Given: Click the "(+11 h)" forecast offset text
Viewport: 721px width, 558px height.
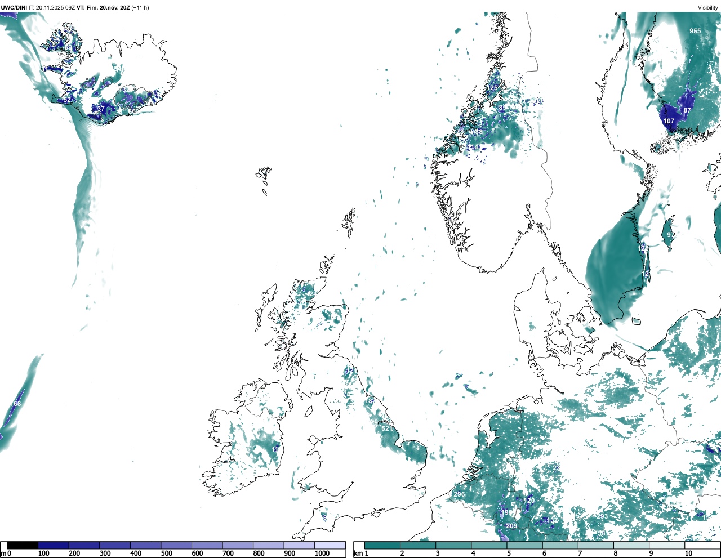Looking at the screenshot, I should tap(140, 8).
